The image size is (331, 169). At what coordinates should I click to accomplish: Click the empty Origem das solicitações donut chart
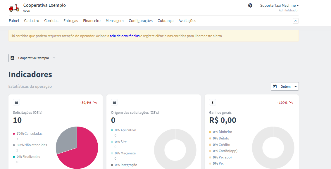tap(175, 149)
